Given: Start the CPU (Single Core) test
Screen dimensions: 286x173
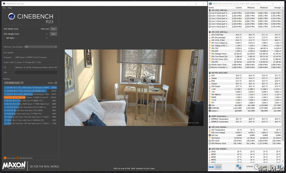Looking at the screenshot, I should [53, 34].
